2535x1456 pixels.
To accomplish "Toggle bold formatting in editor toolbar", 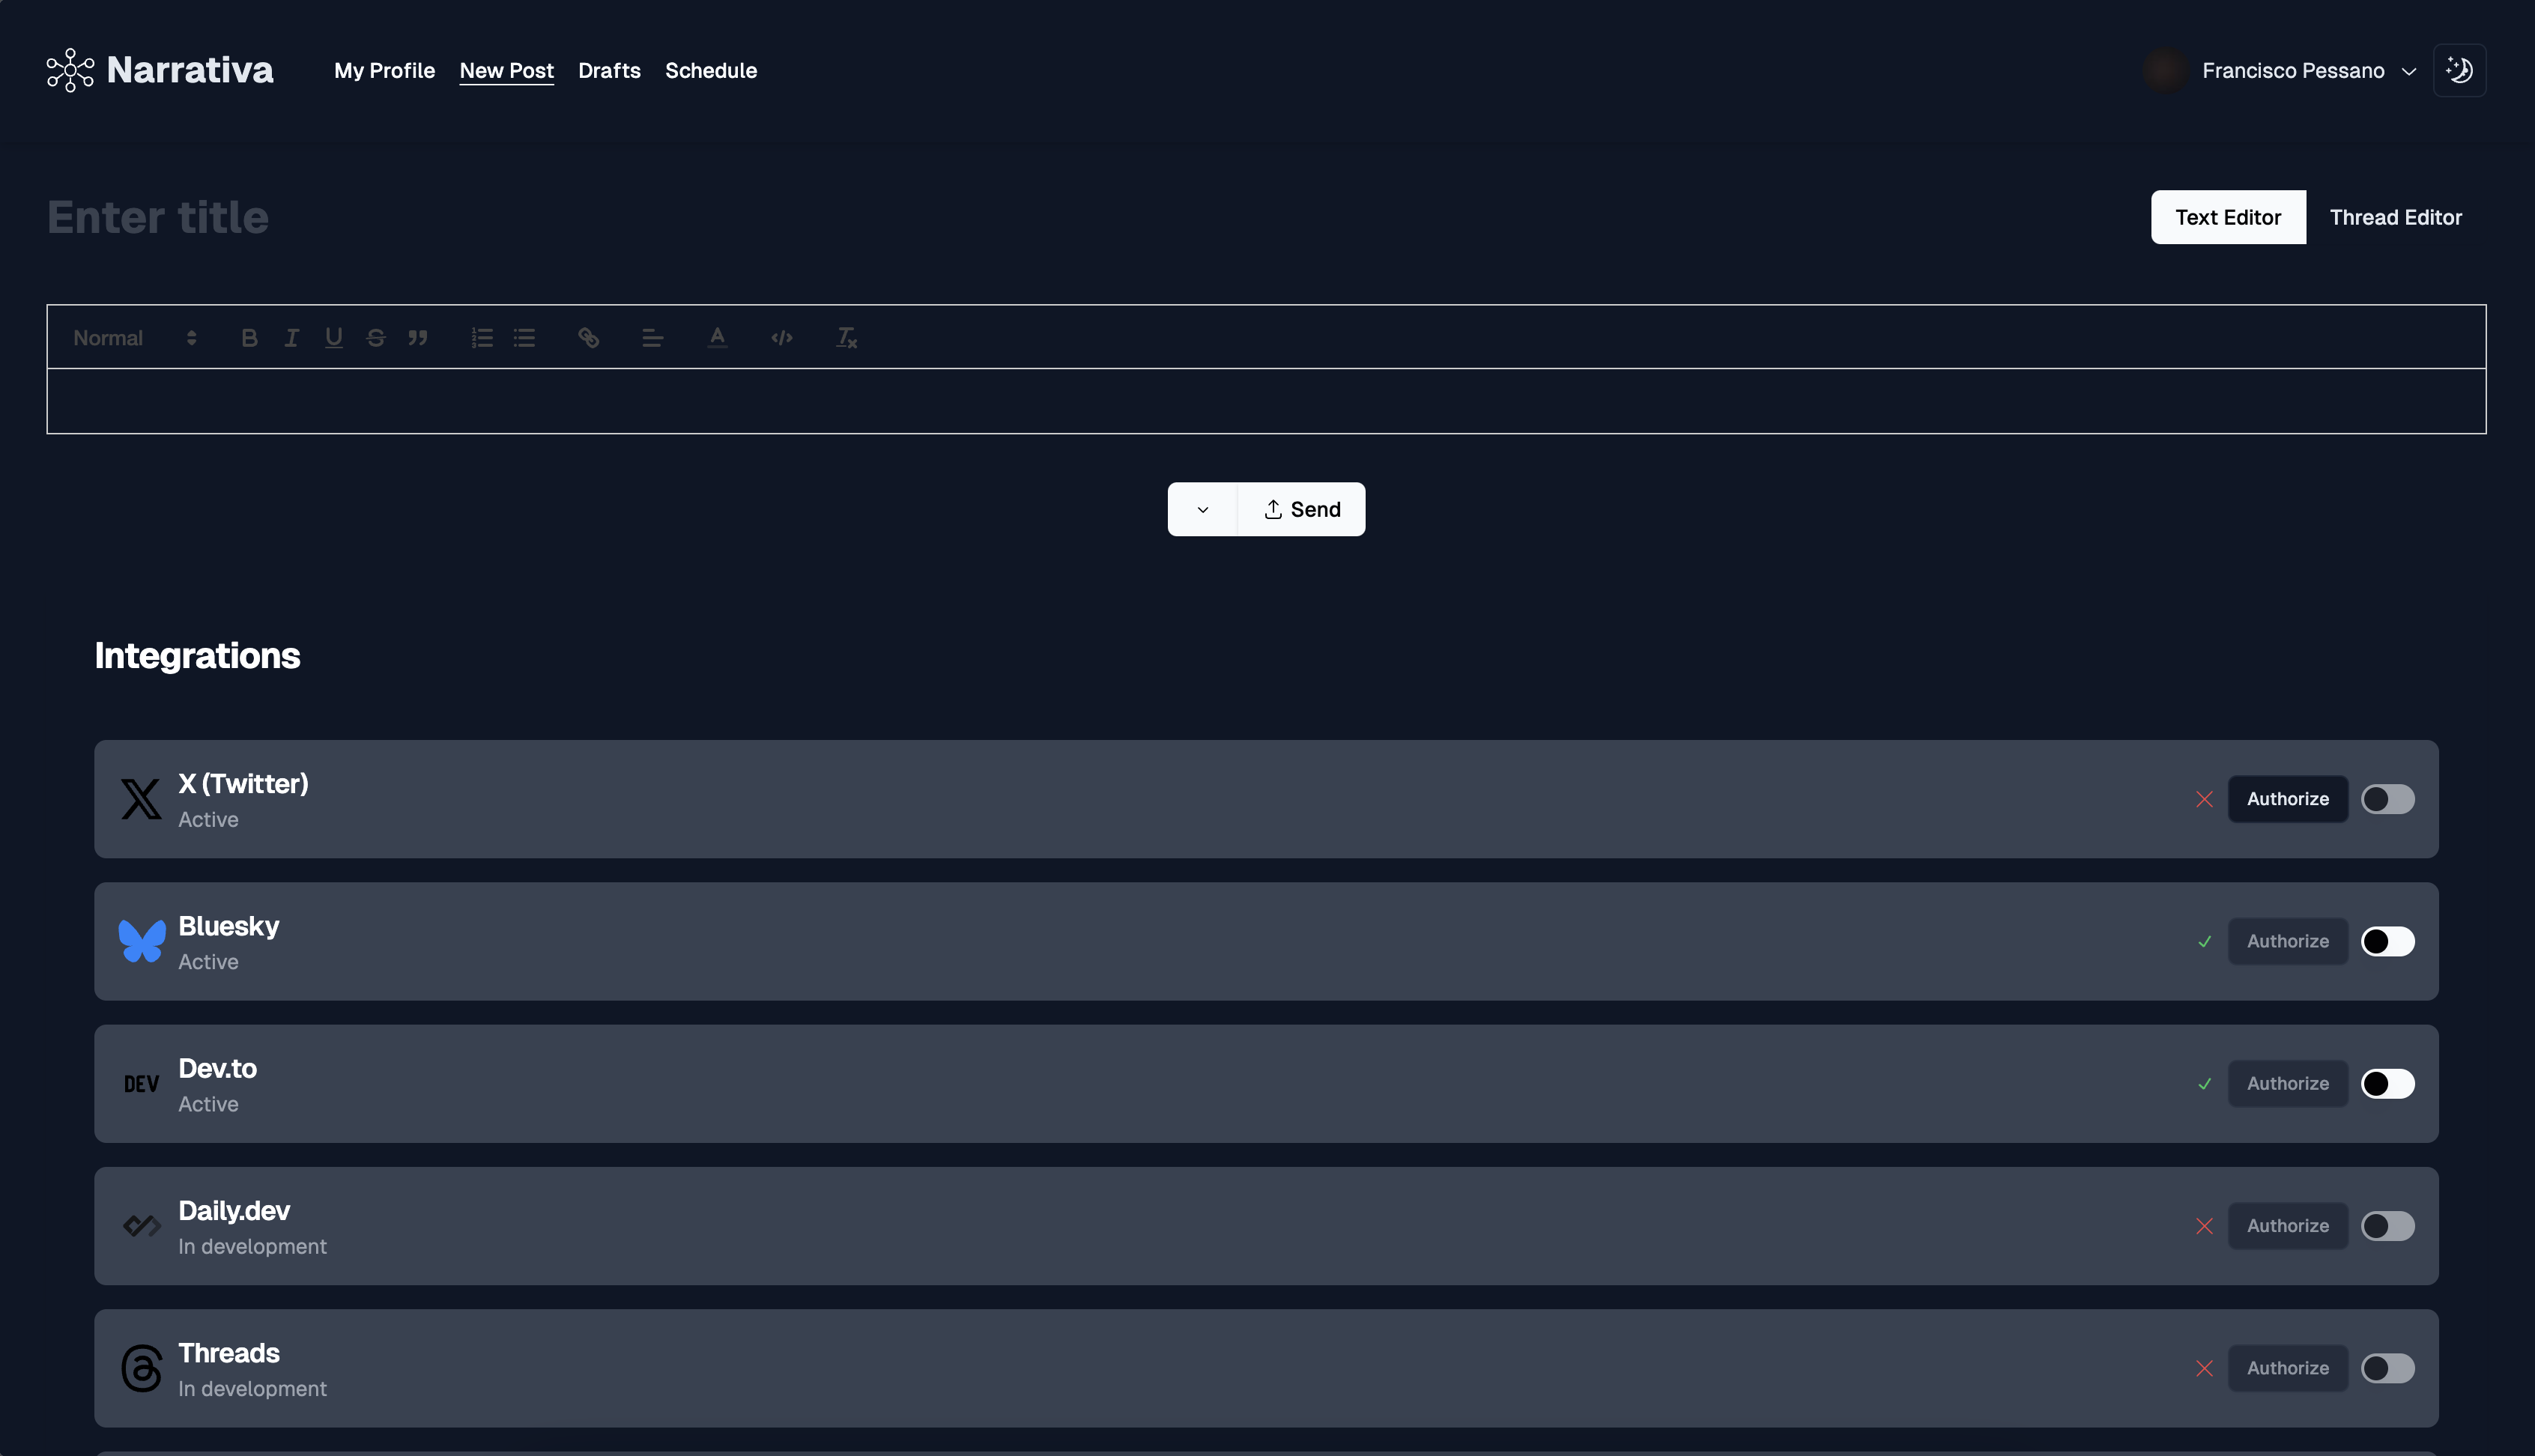I will [x=249, y=338].
